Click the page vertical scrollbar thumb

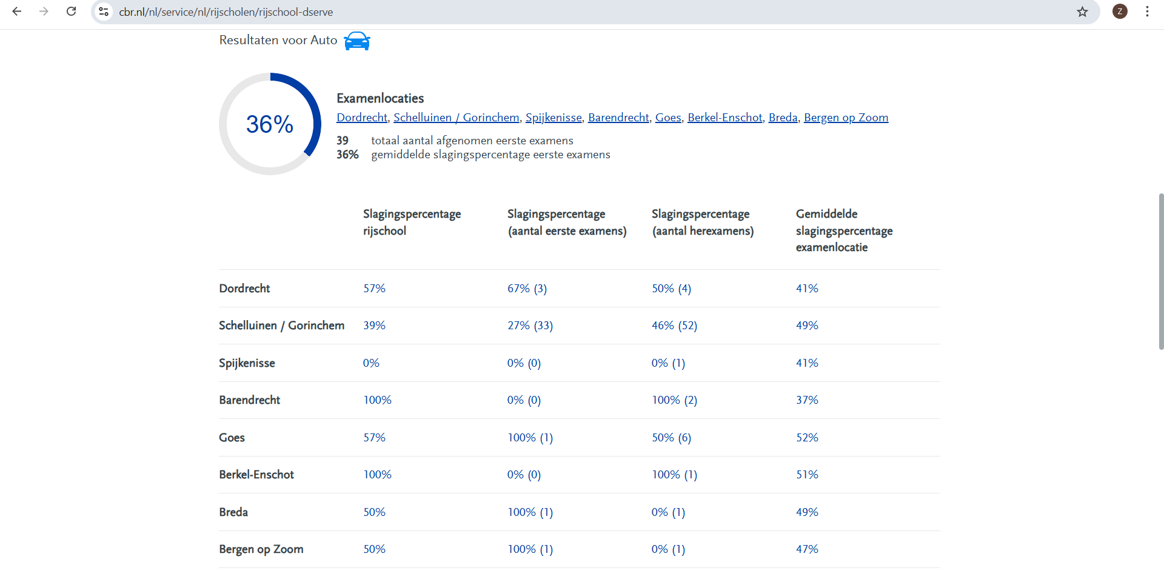[1160, 272]
